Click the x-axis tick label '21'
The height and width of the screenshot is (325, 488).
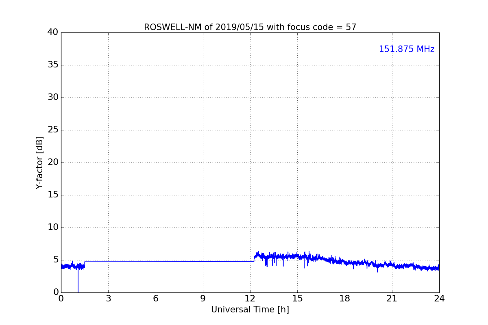click(x=392, y=299)
